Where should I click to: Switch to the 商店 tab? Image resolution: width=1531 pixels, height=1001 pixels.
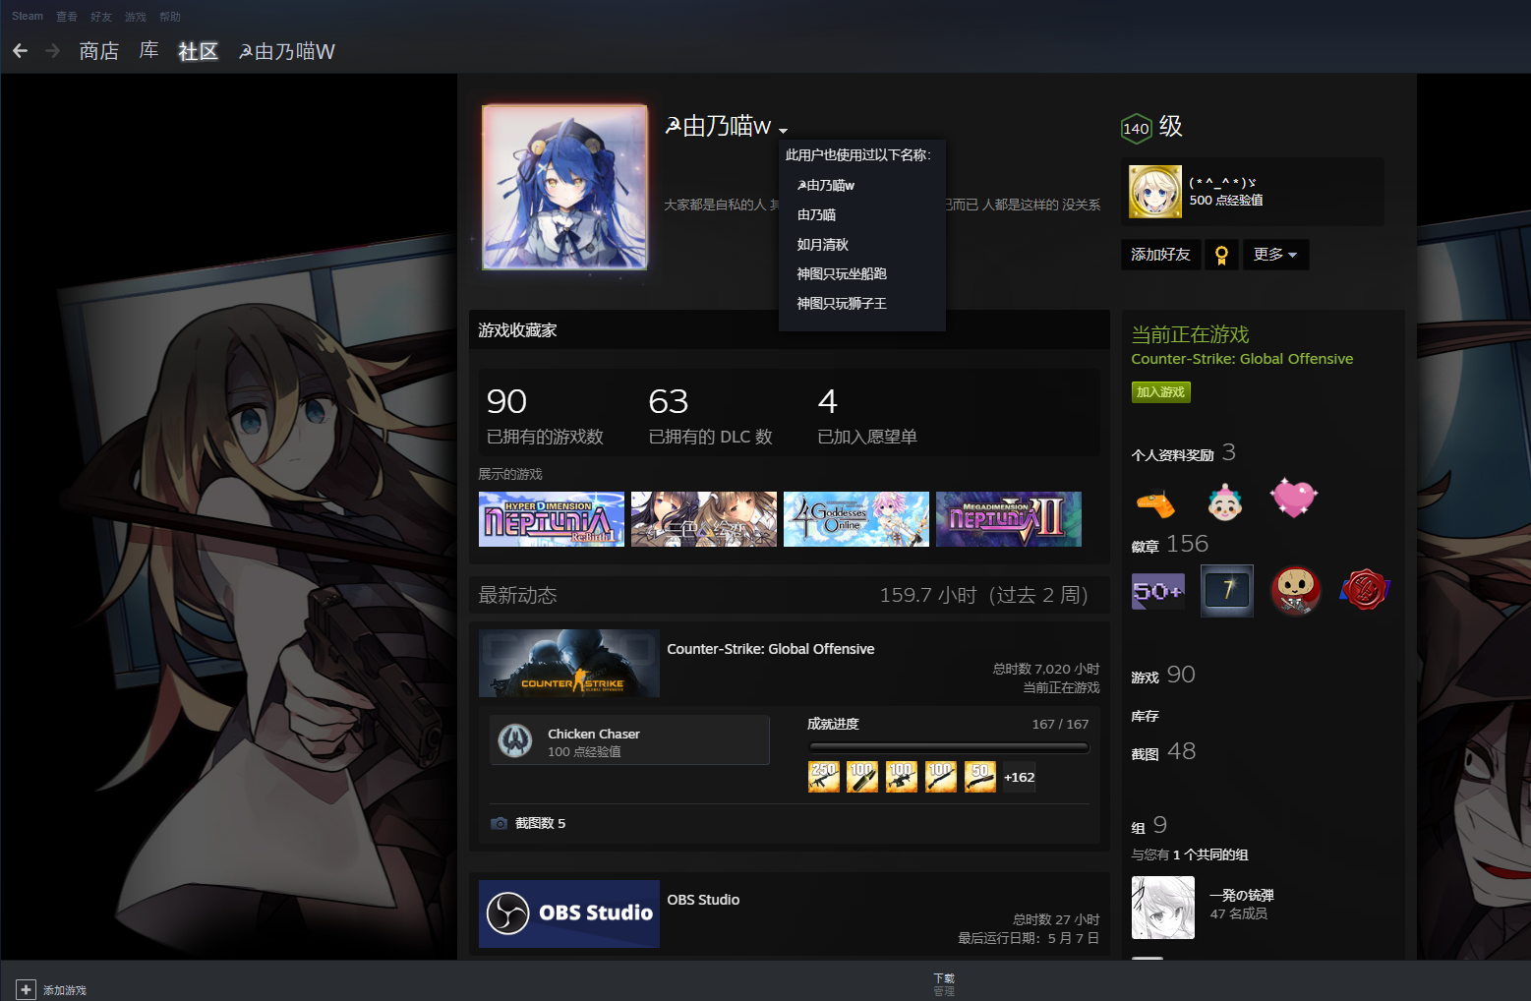pos(99,51)
